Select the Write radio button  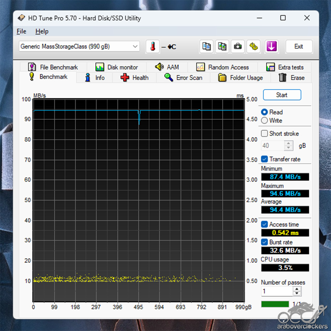264,121
